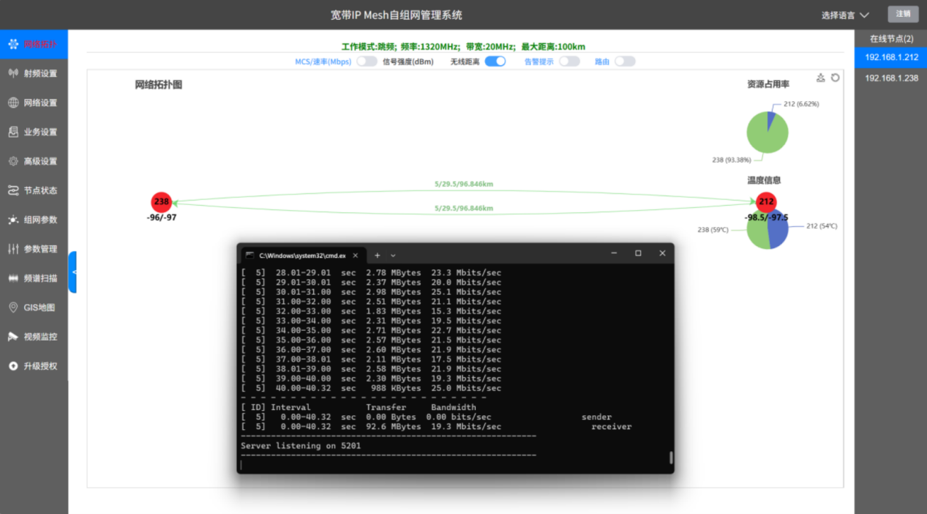Image resolution: width=927 pixels, height=514 pixels.
Task: Open 高级设置 advanced settings
Action: click(34, 161)
